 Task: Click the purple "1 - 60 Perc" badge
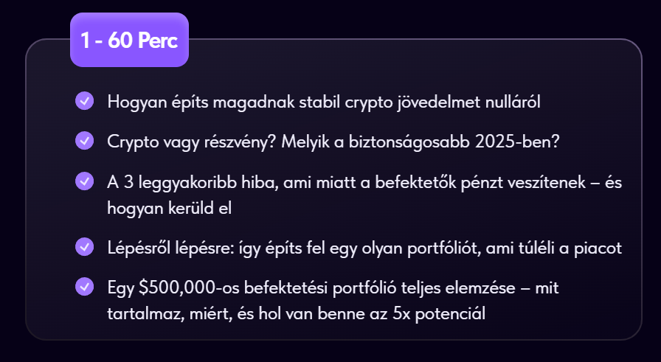(129, 40)
